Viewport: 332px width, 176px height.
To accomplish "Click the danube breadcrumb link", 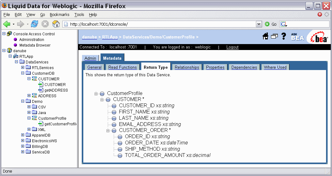I will pos(90,37).
